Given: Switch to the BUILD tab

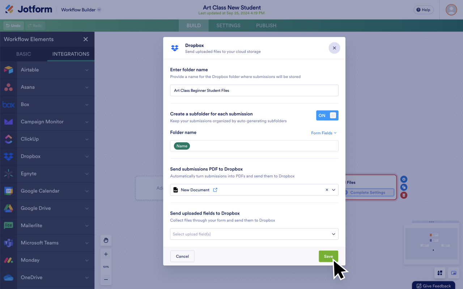Looking at the screenshot, I should pos(194,26).
